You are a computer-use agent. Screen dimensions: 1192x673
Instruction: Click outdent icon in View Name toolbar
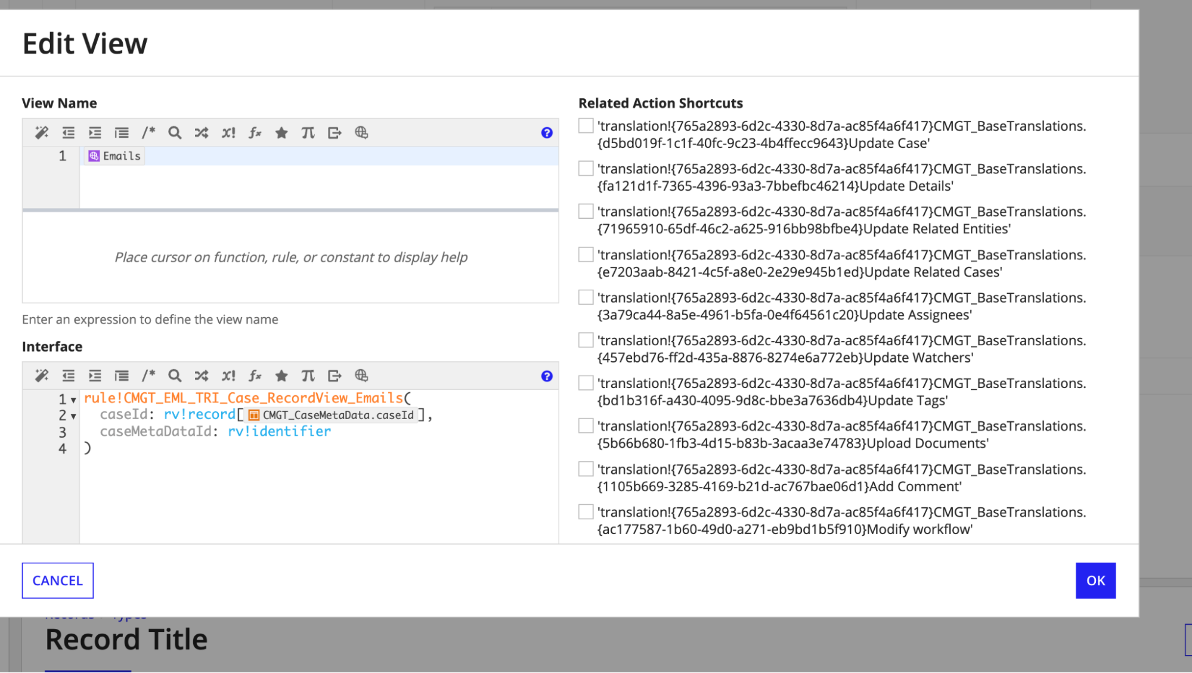pos(69,133)
